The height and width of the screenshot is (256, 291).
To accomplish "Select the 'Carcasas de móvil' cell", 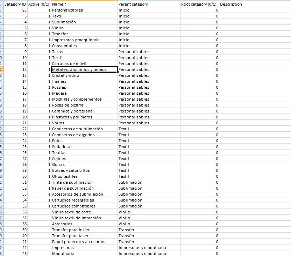I will 84,64.
